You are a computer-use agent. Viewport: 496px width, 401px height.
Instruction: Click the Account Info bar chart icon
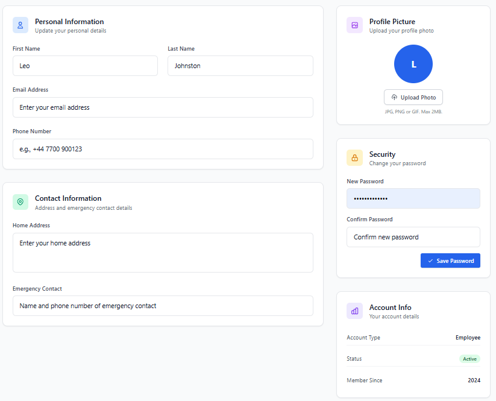pos(355,311)
